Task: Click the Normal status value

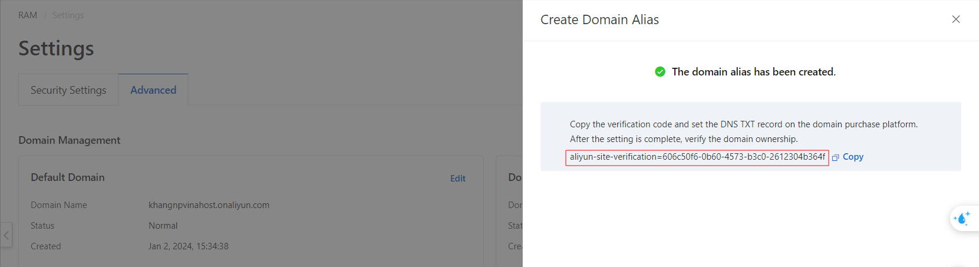Action: pyautogui.click(x=163, y=226)
